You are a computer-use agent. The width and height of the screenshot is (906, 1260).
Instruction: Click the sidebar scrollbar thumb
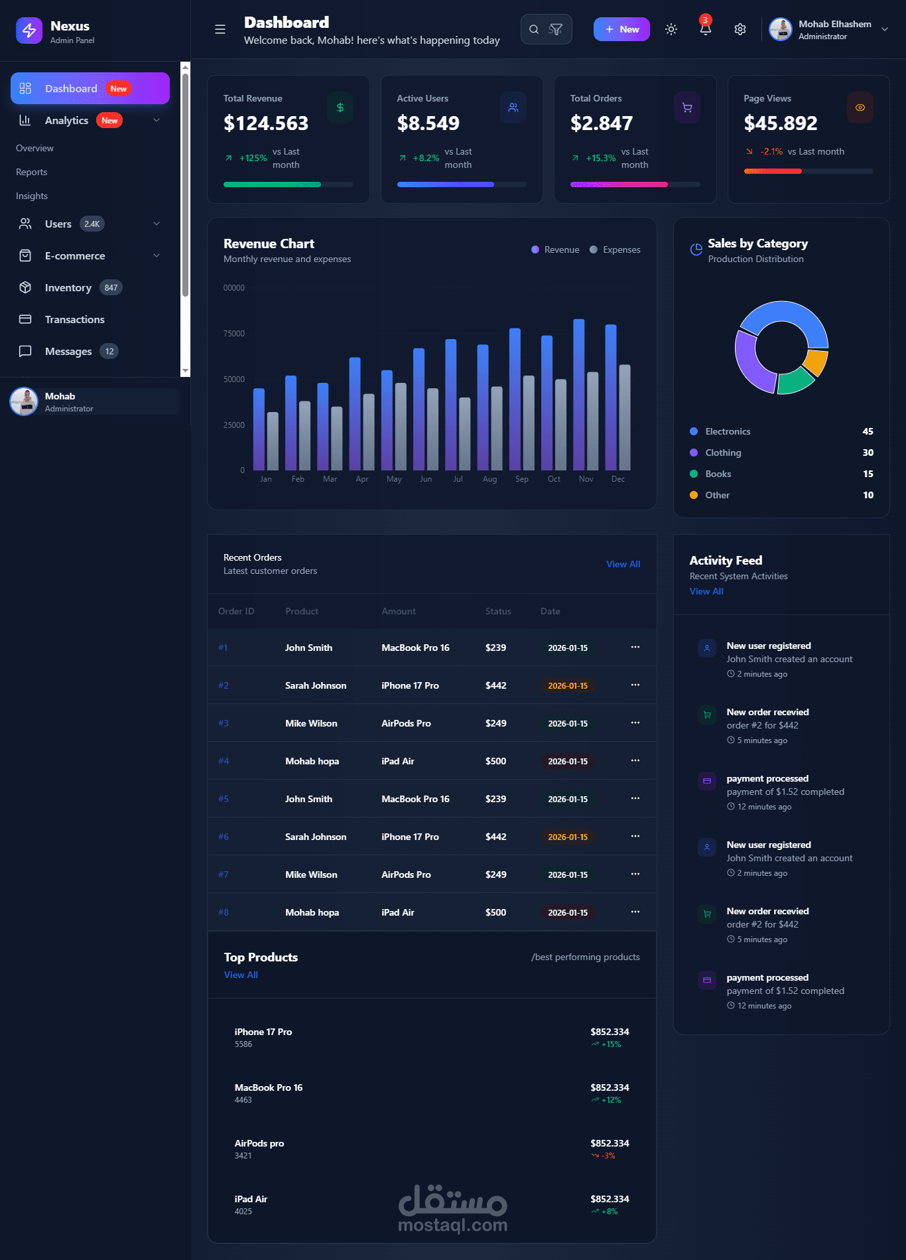click(186, 184)
